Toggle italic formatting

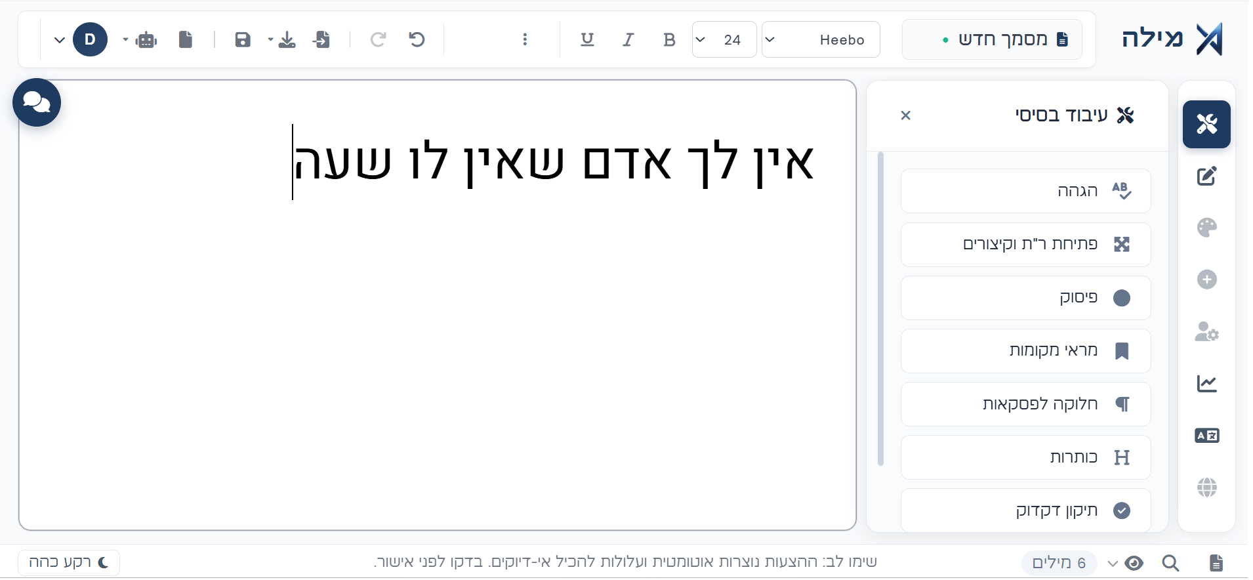click(x=628, y=40)
